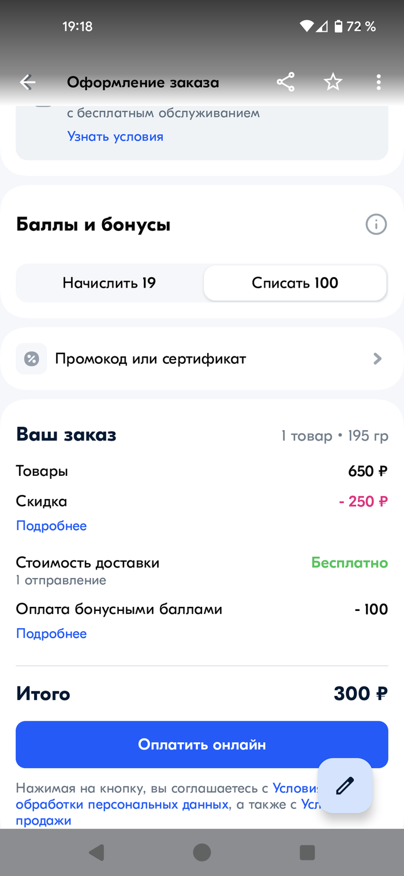The image size is (404, 876).
Task: Open "Подробнее" under bonus points payment
Action: pyautogui.click(x=51, y=634)
